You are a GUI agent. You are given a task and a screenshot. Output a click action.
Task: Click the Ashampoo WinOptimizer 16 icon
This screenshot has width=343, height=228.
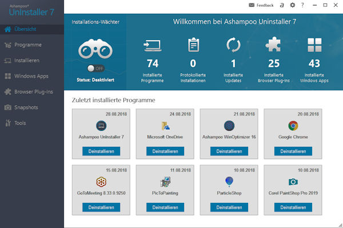tap(229, 126)
